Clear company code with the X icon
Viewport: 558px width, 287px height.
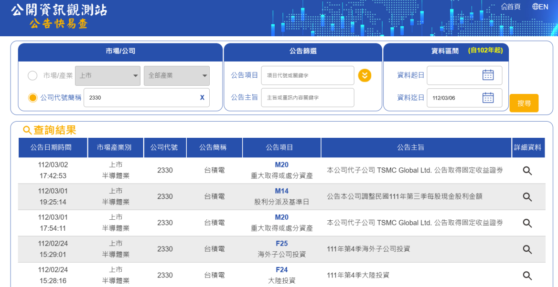tap(202, 98)
